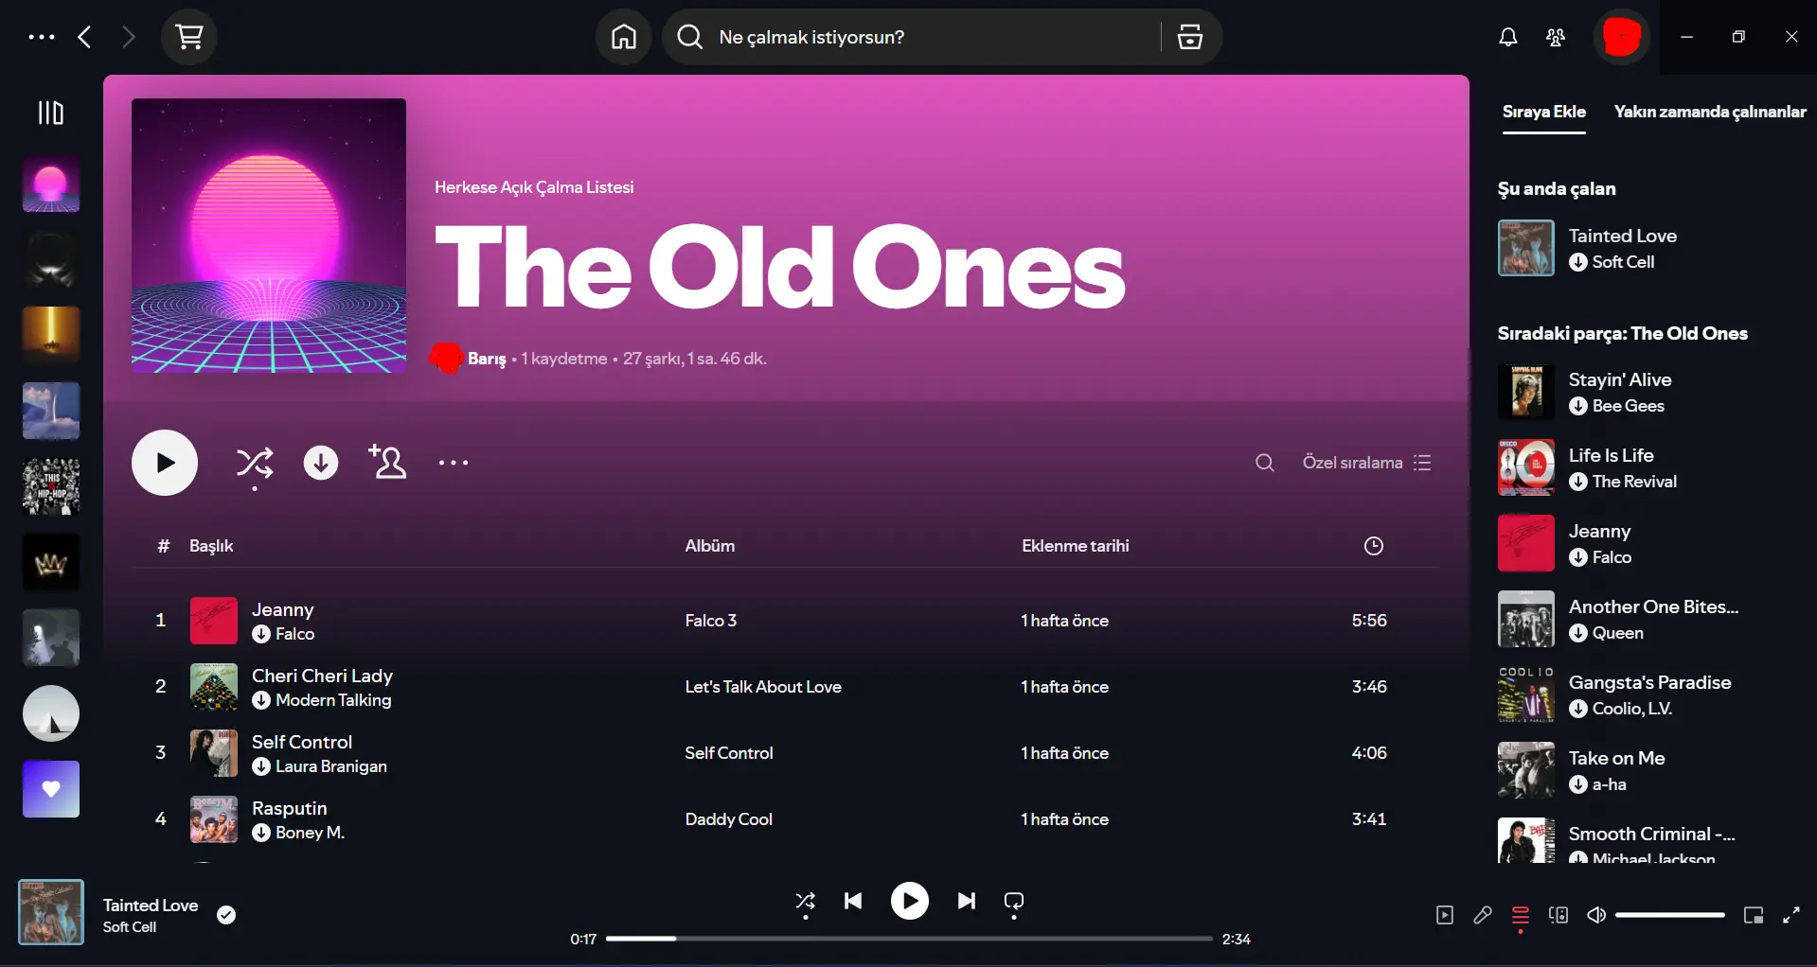Open the Browse icon in search bar
Viewport: 1817px width, 967px height.
point(1190,37)
